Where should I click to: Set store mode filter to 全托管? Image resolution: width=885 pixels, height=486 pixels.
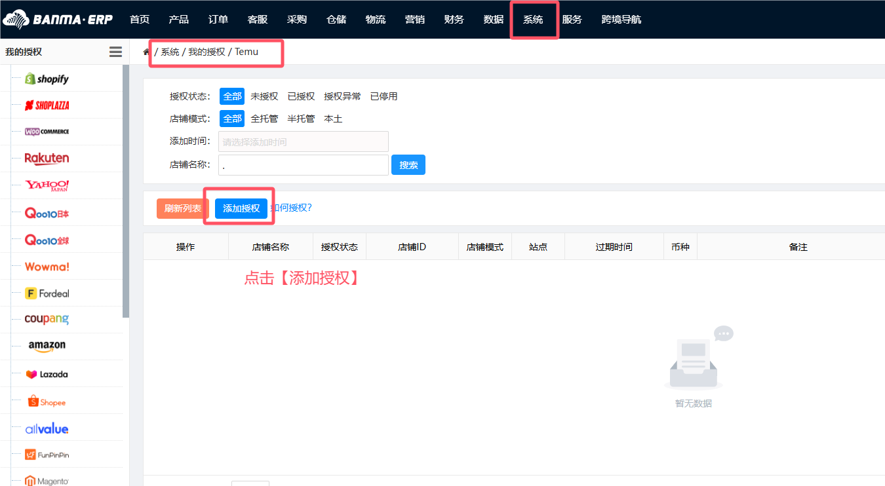pyautogui.click(x=264, y=119)
